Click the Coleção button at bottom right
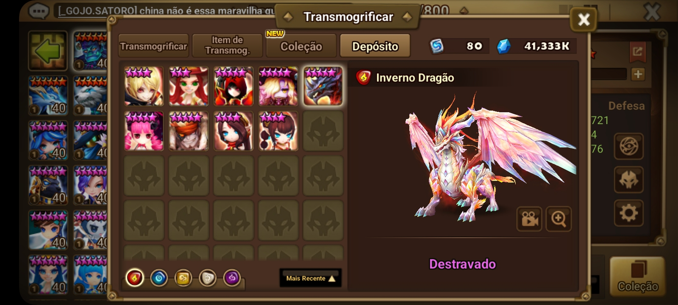The width and height of the screenshot is (678, 305). 637,275
